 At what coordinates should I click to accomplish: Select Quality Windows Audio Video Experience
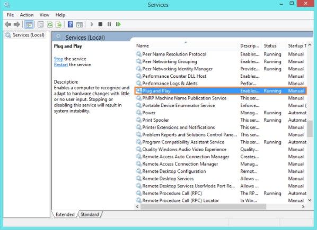coord(184,149)
